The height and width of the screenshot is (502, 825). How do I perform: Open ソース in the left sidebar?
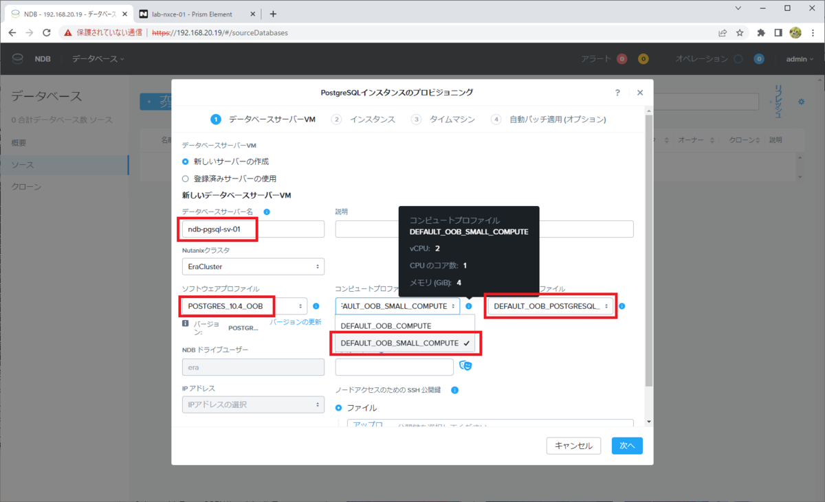(65, 165)
